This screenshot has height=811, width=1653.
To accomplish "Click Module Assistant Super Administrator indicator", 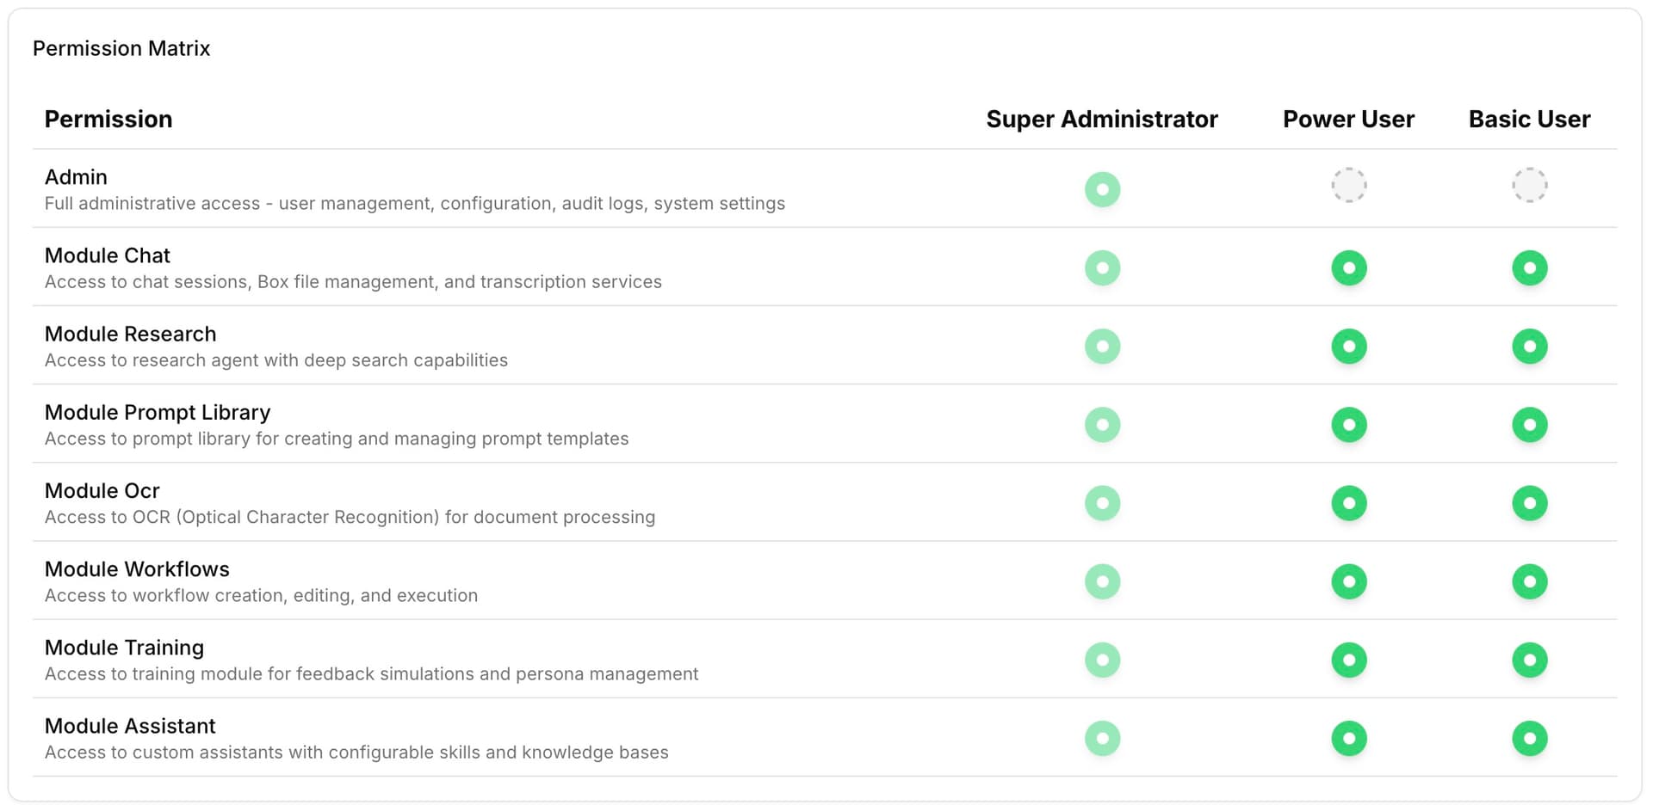I will point(1102,738).
